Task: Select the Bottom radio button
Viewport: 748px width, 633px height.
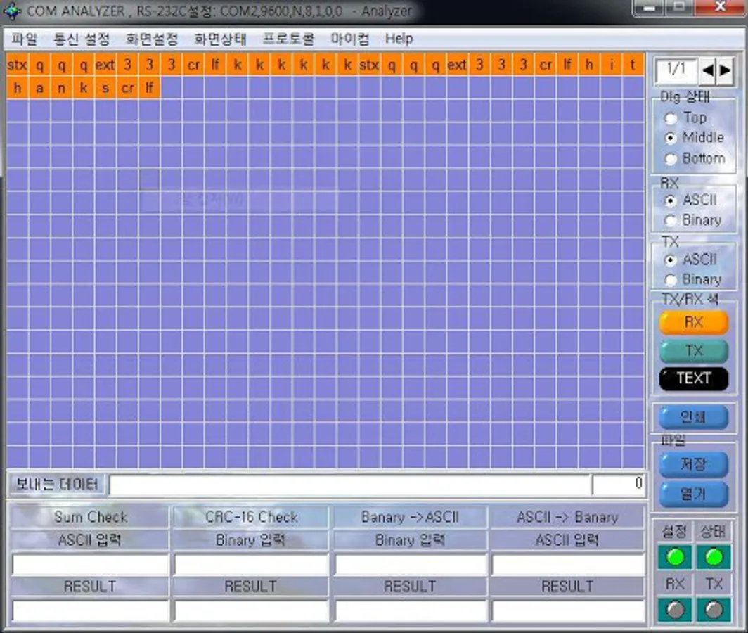Action: (x=671, y=159)
